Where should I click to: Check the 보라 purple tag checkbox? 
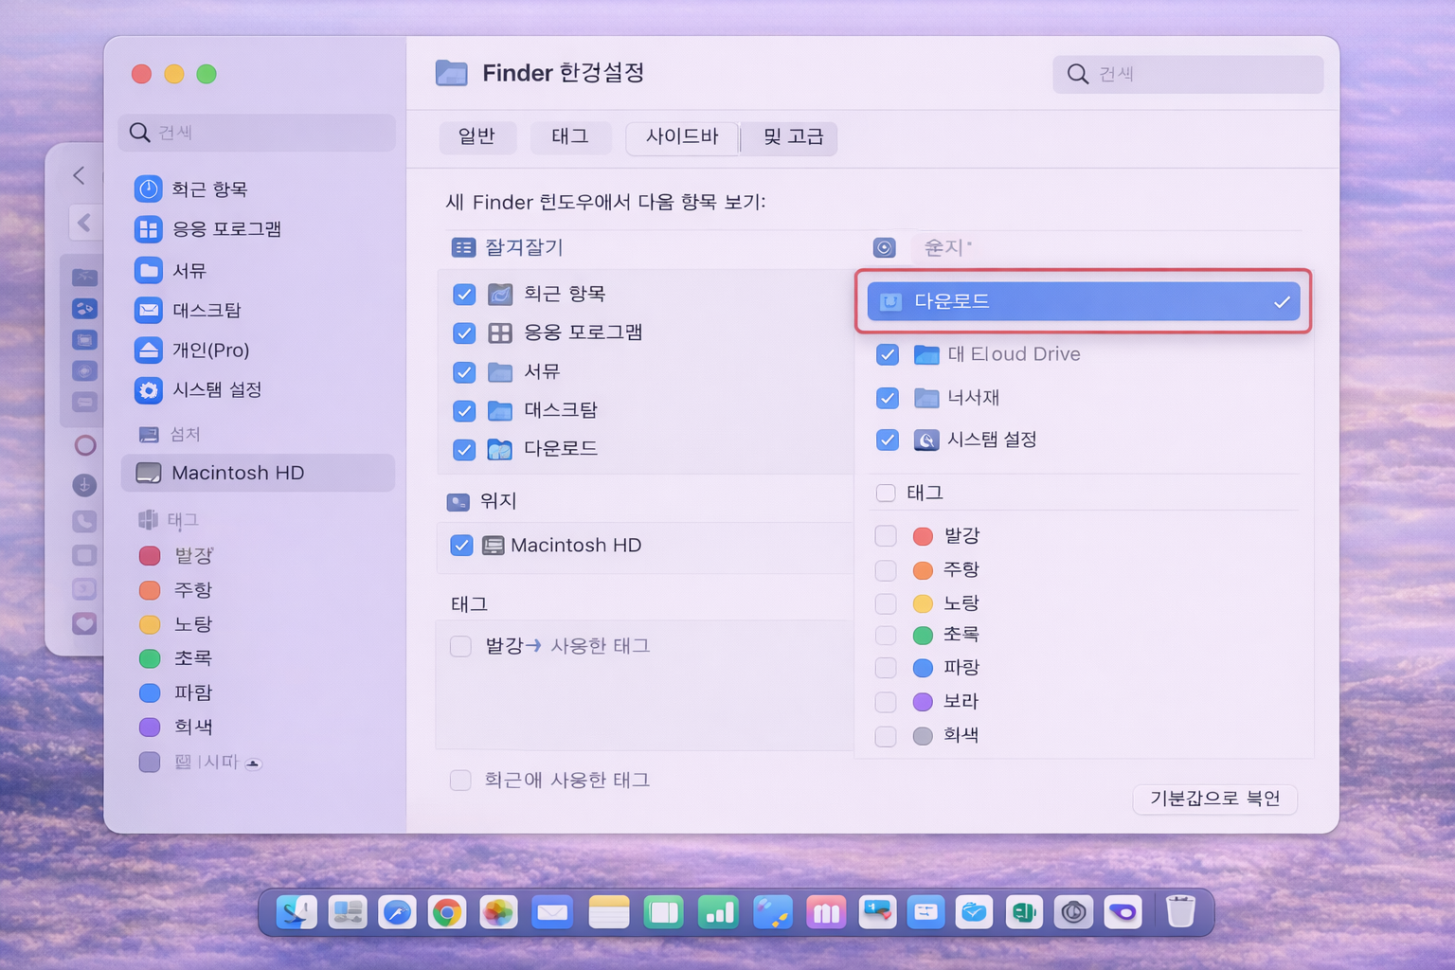click(886, 702)
